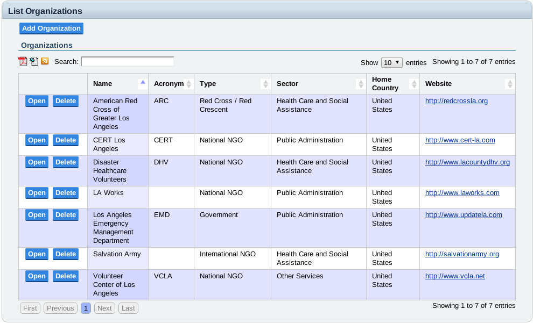The height and width of the screenshot is (324, 533).
Task: Sort by Acronym column arrows
Action: tap(188, 84)
